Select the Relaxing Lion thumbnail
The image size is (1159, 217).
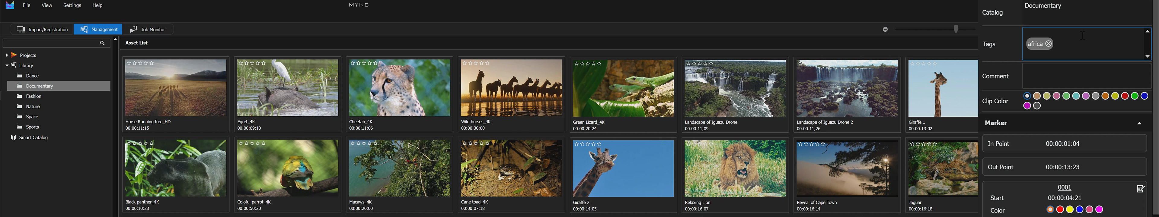tap(735, 168)
